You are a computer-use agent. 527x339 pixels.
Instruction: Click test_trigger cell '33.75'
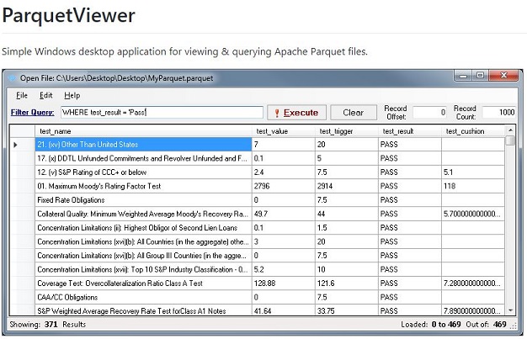347,310
